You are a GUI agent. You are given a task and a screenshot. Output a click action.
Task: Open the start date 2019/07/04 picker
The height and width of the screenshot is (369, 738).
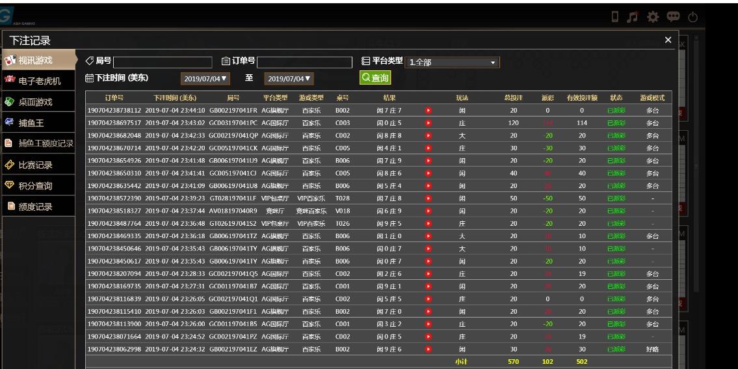point(205,79)
